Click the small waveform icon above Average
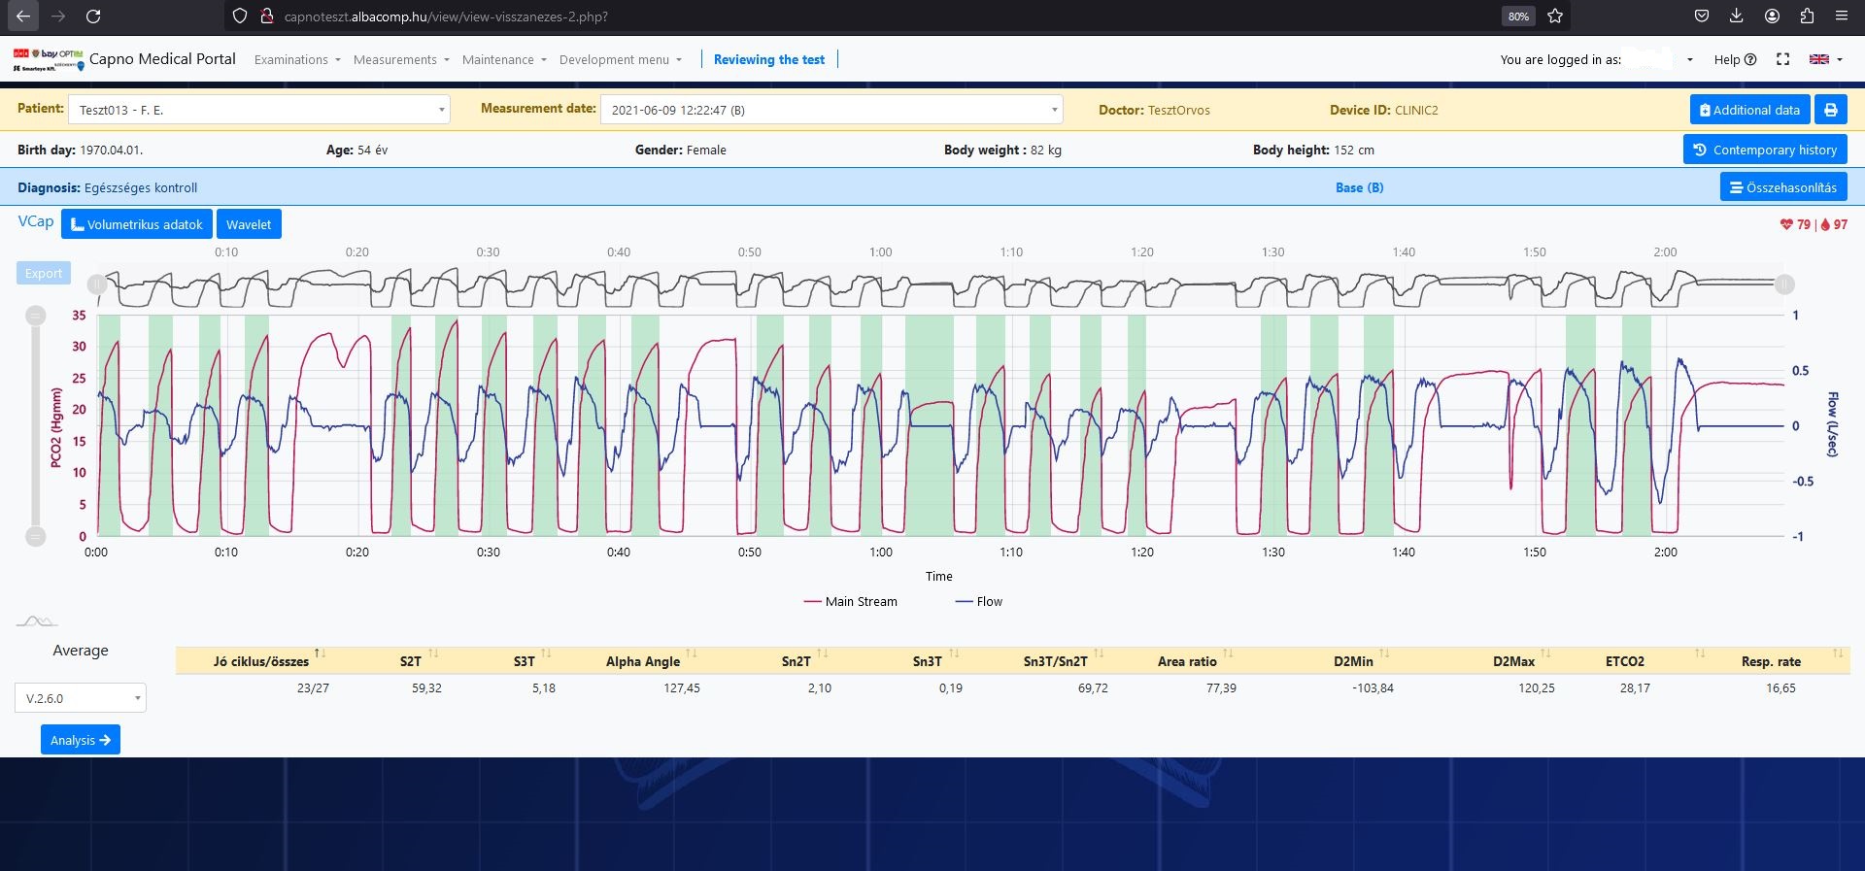1865x871 pixels. tap(37, 621)
